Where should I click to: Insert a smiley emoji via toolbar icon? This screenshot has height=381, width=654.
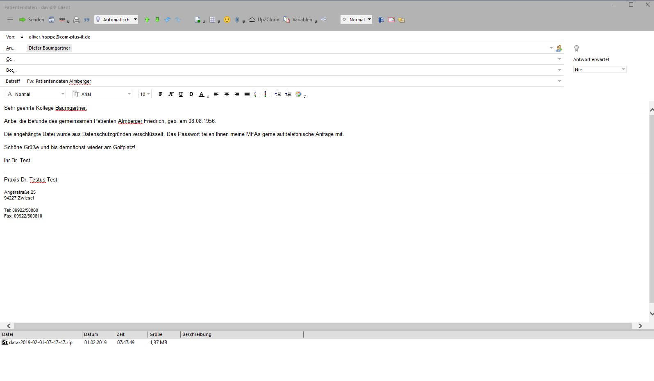pyautogui.click(x=227, y=20)
